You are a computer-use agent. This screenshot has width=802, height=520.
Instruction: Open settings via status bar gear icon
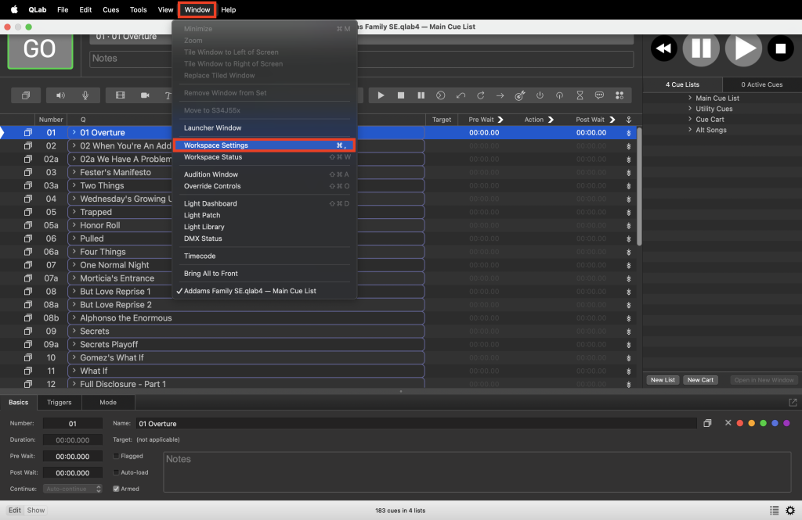tap(790, 511)
